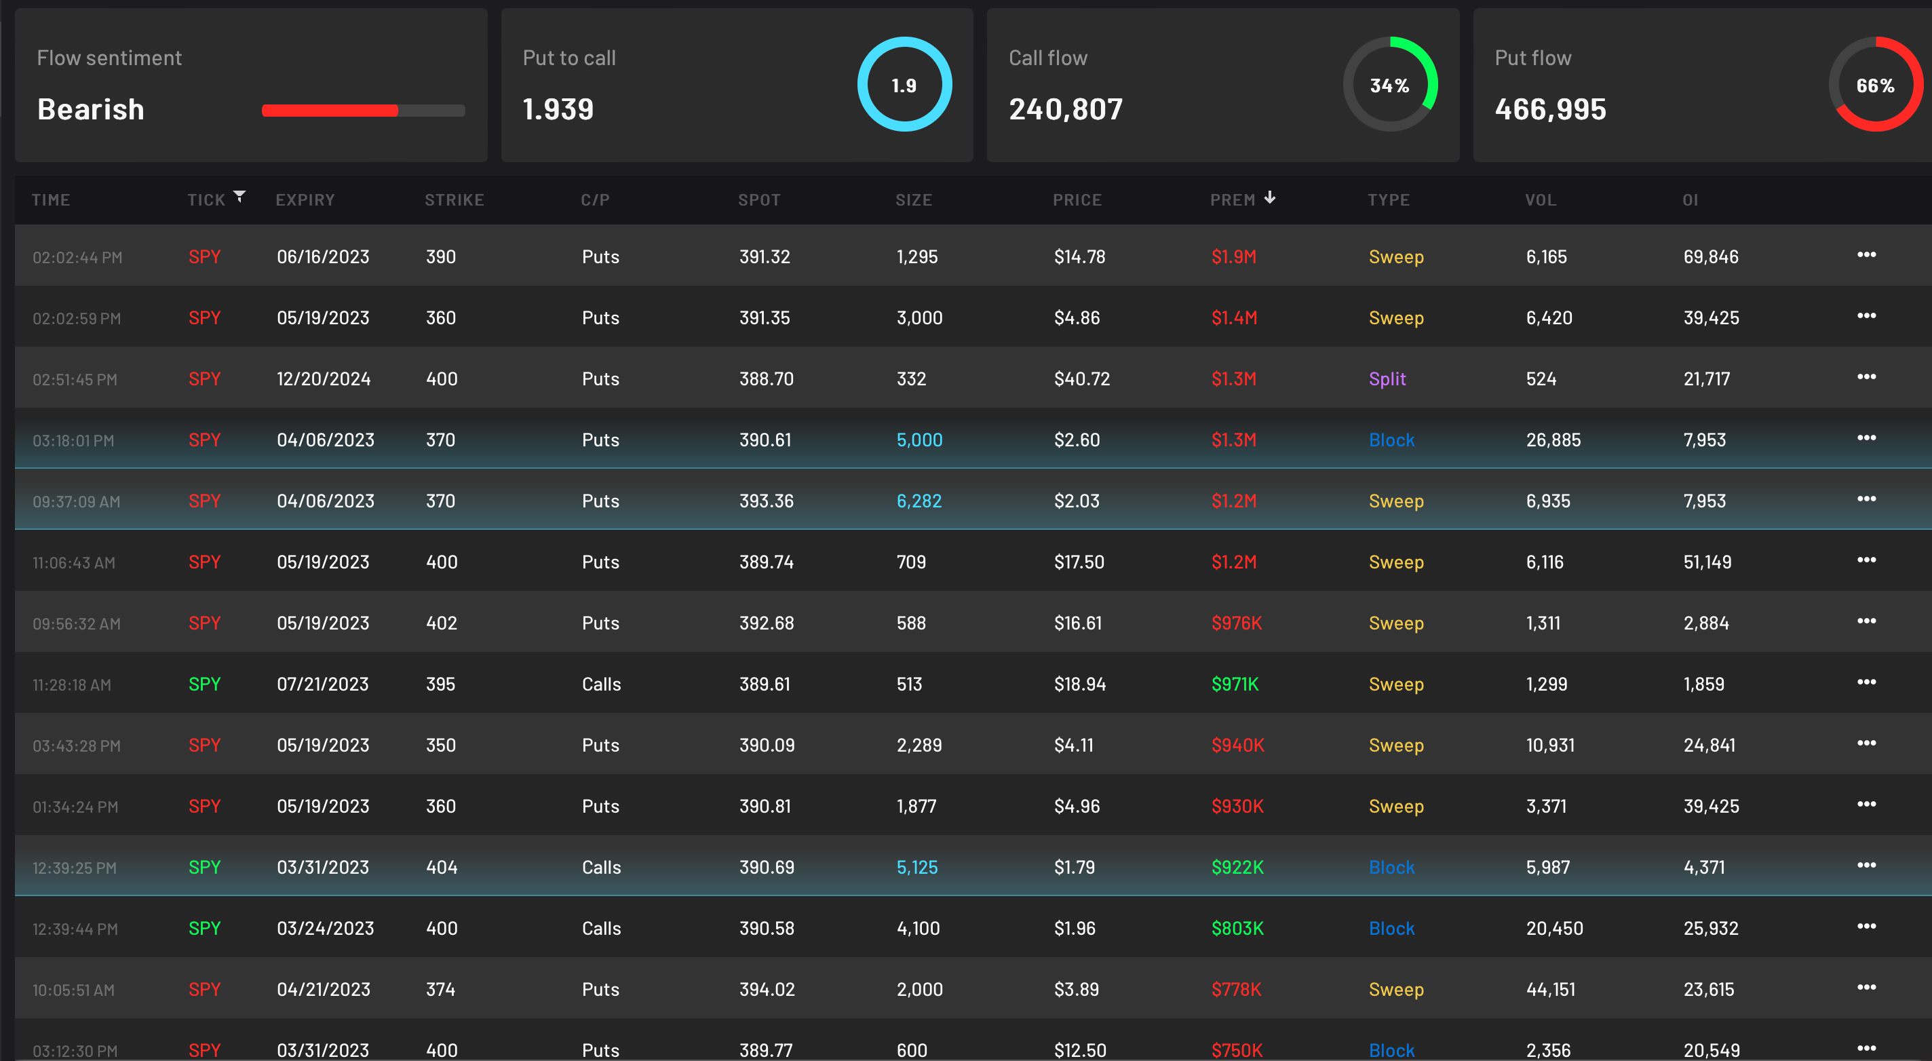Open more options for 03/24/2023 Calls row
Image resolution: width=1932 pixels, height=1061 pixels.
(1866, 927)
